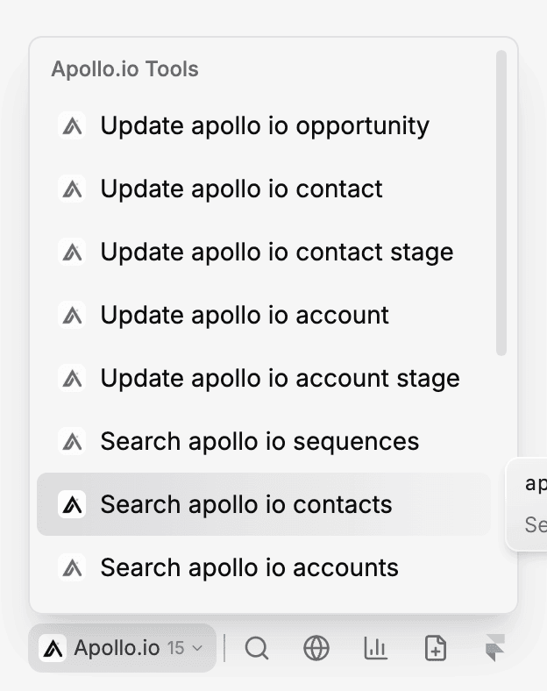Click the highlighted Search apollo io contacts
The width and height of the screenshot is (547, 691).
[246, 504]
